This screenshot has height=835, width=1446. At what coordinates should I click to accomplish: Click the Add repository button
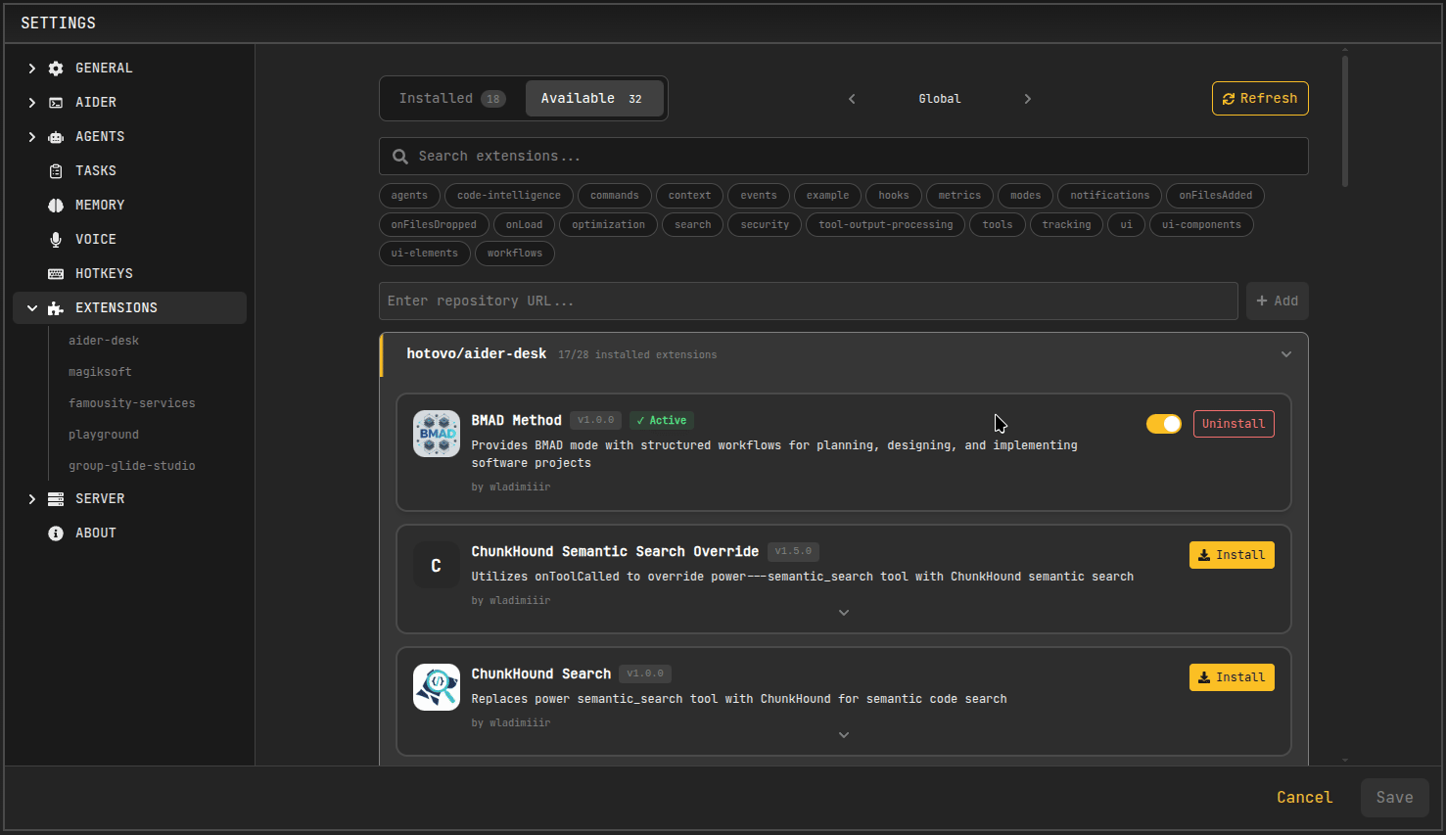1278,302
